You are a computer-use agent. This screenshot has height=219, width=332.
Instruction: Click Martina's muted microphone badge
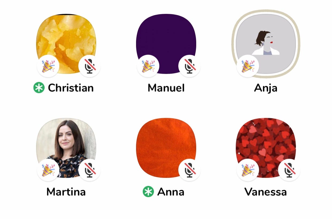(90, 170)
